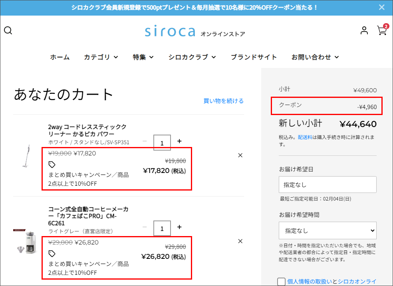The image size is (393, 286).
Task: Click the お届け希望日 date field
Action: [x=327, y=185]
